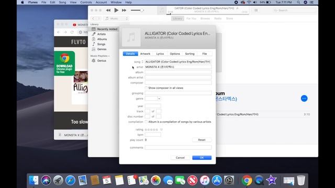Toggle Show composer in all views checkbox
This screenshot has height=188, width=335.
click(x=147, y=88)
